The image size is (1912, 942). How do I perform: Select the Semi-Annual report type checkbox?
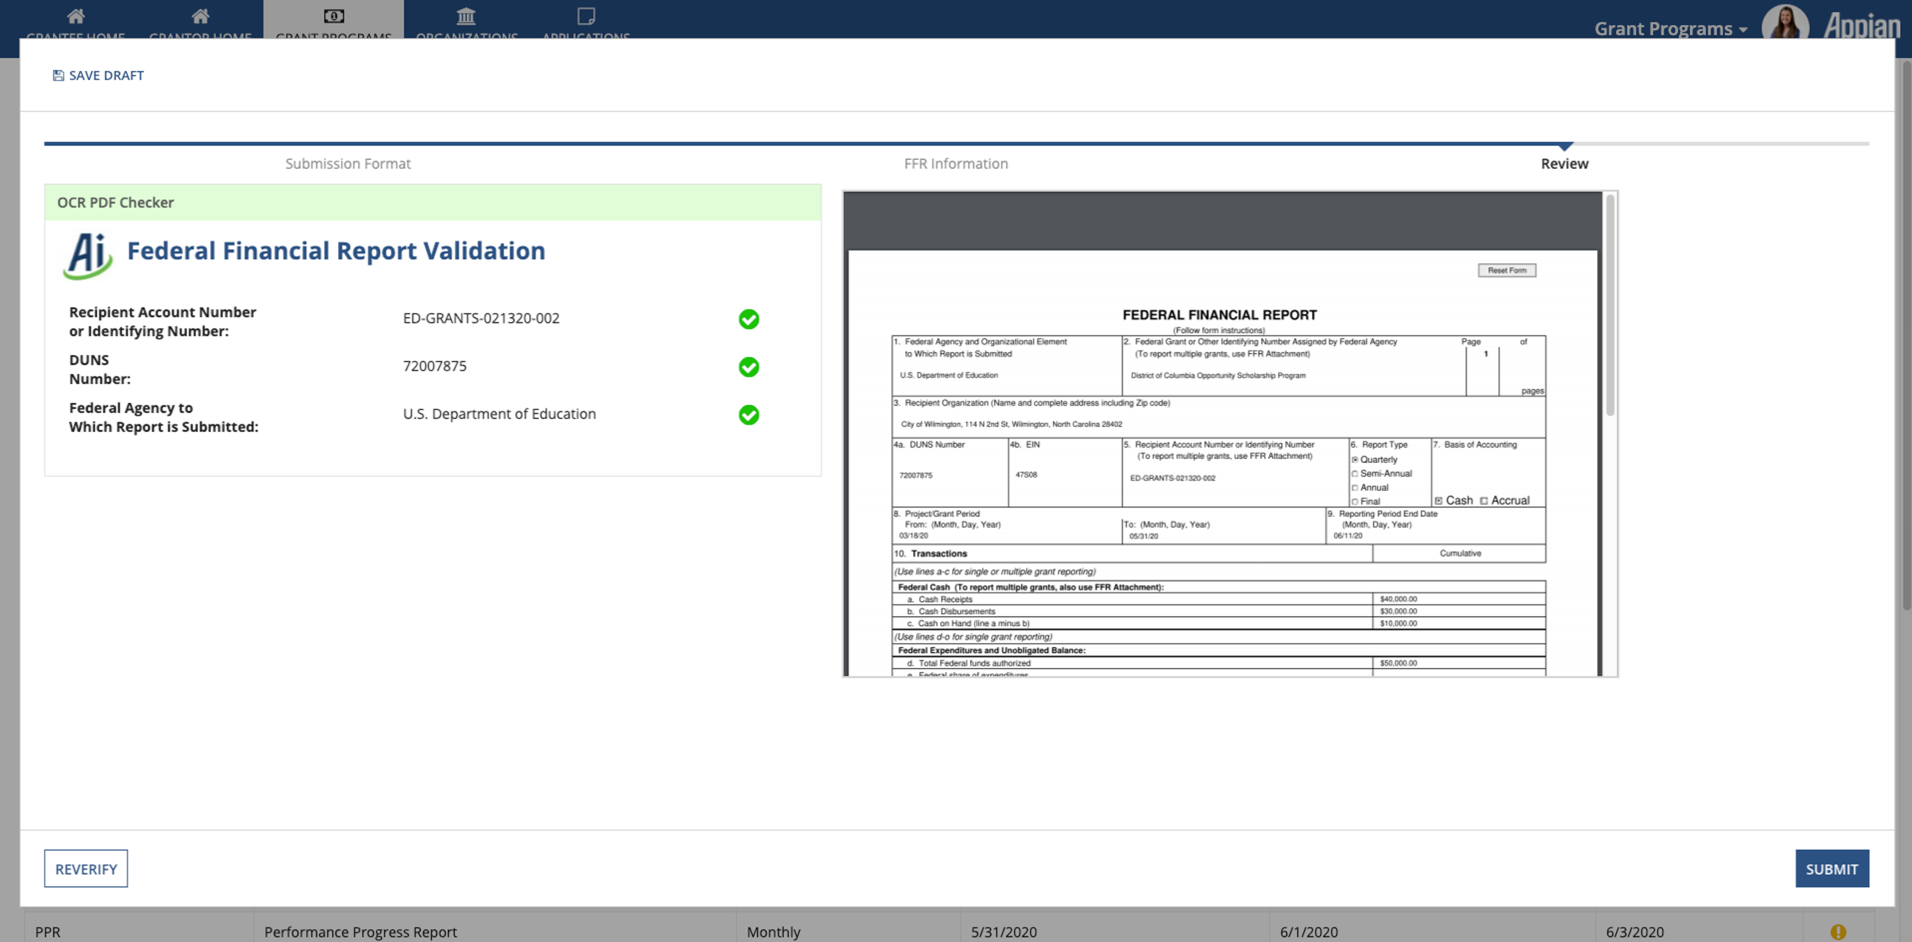point(1354,473)
